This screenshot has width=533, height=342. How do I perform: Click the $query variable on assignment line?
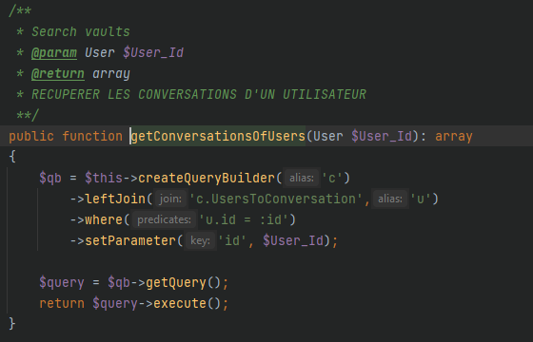click(x=62, y=283)
